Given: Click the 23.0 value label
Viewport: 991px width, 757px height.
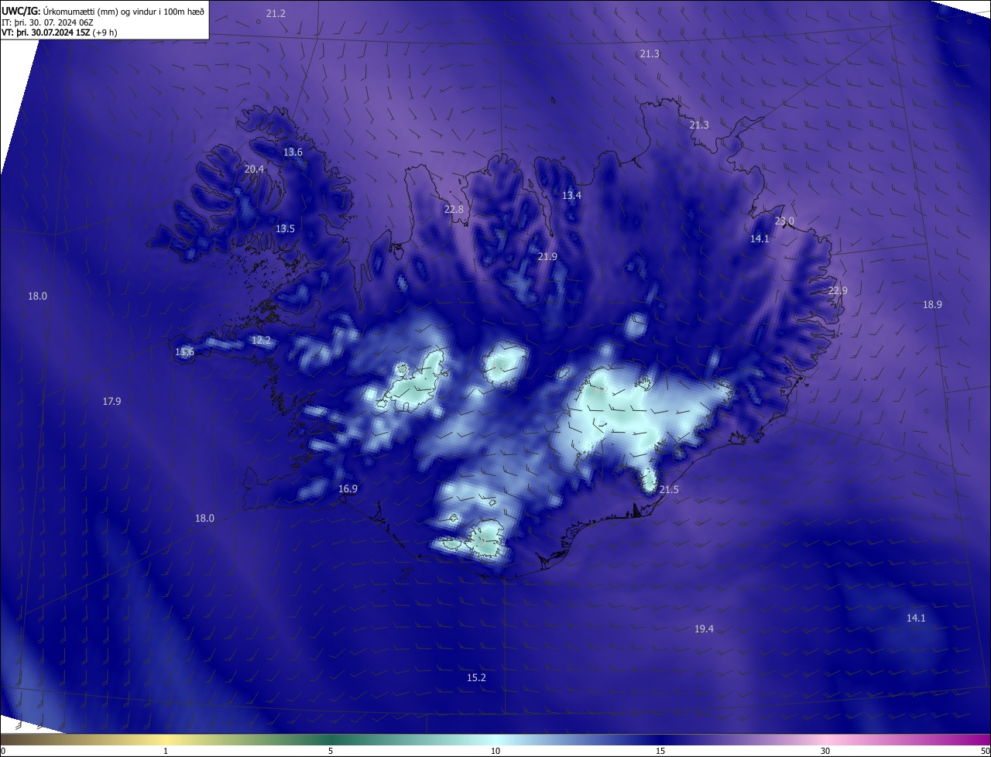Looking at the screenshot, I should tap(784, 221).
